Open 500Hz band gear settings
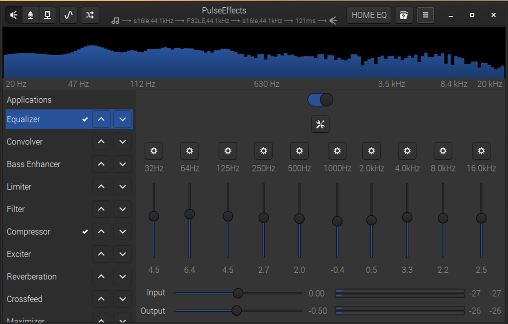508x324 pixels. 299,151
